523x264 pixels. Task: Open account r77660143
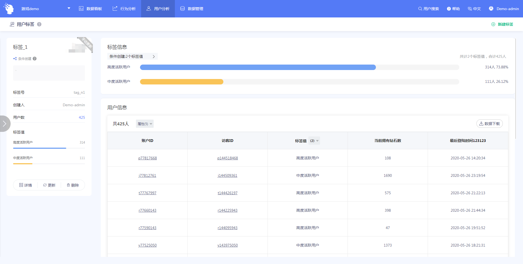pyautogui.click(x=147, y=210)
